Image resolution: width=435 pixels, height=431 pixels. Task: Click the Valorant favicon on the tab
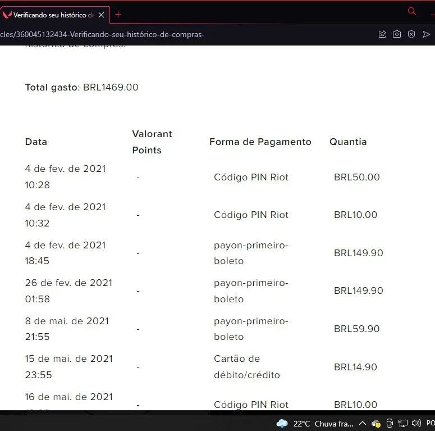click(x=7, y=15)
